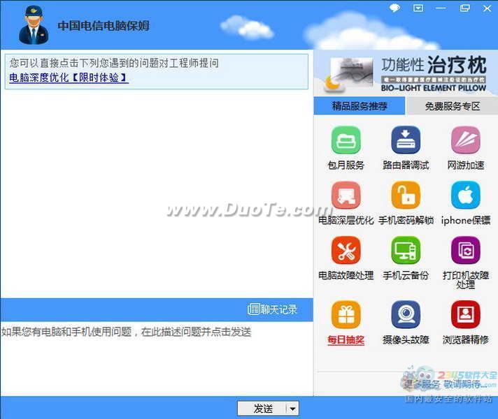498x419 pixels.
Task: Click the 电脑深度优化【限时体验】 link
Action: pyautogui.click(x=69, y=78)
